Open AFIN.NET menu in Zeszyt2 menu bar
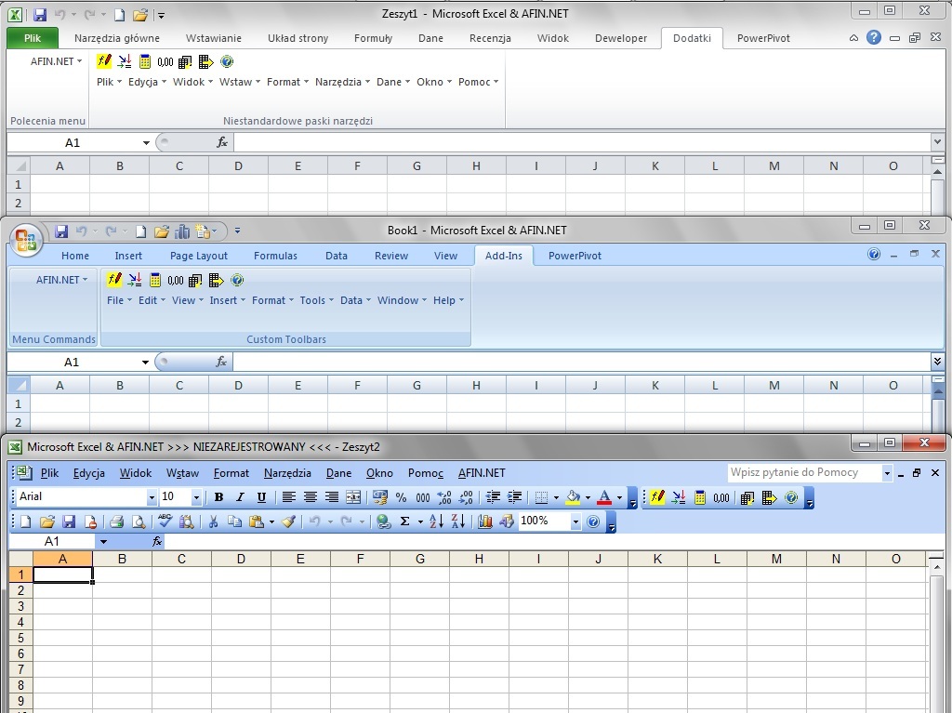952x713 pixels. tap(482, 473)
